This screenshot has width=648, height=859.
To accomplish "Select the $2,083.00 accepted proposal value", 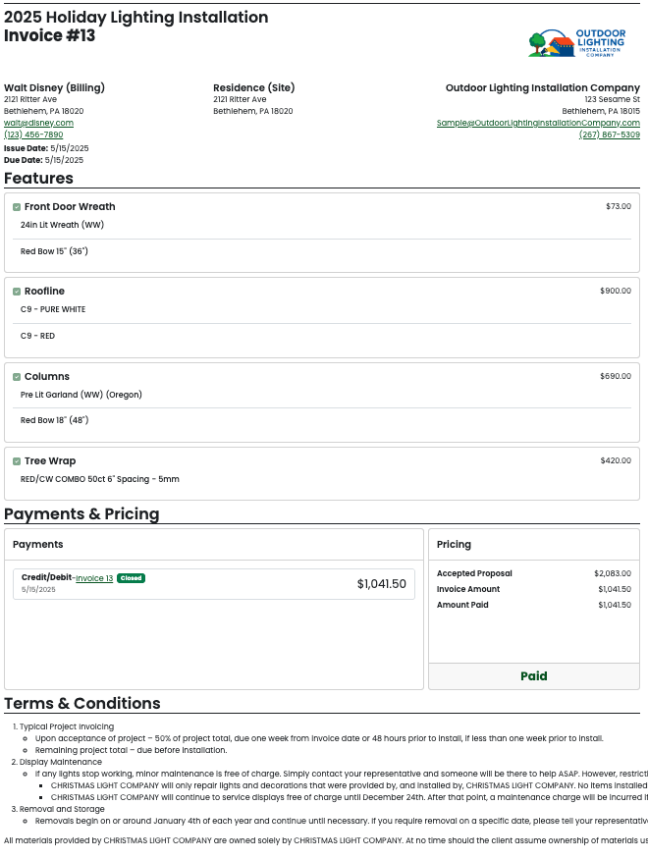I will point(613,573).
